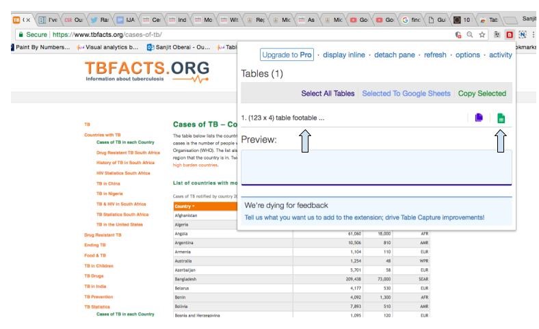Open 'TB in India' sidebar link

point(95,286)
